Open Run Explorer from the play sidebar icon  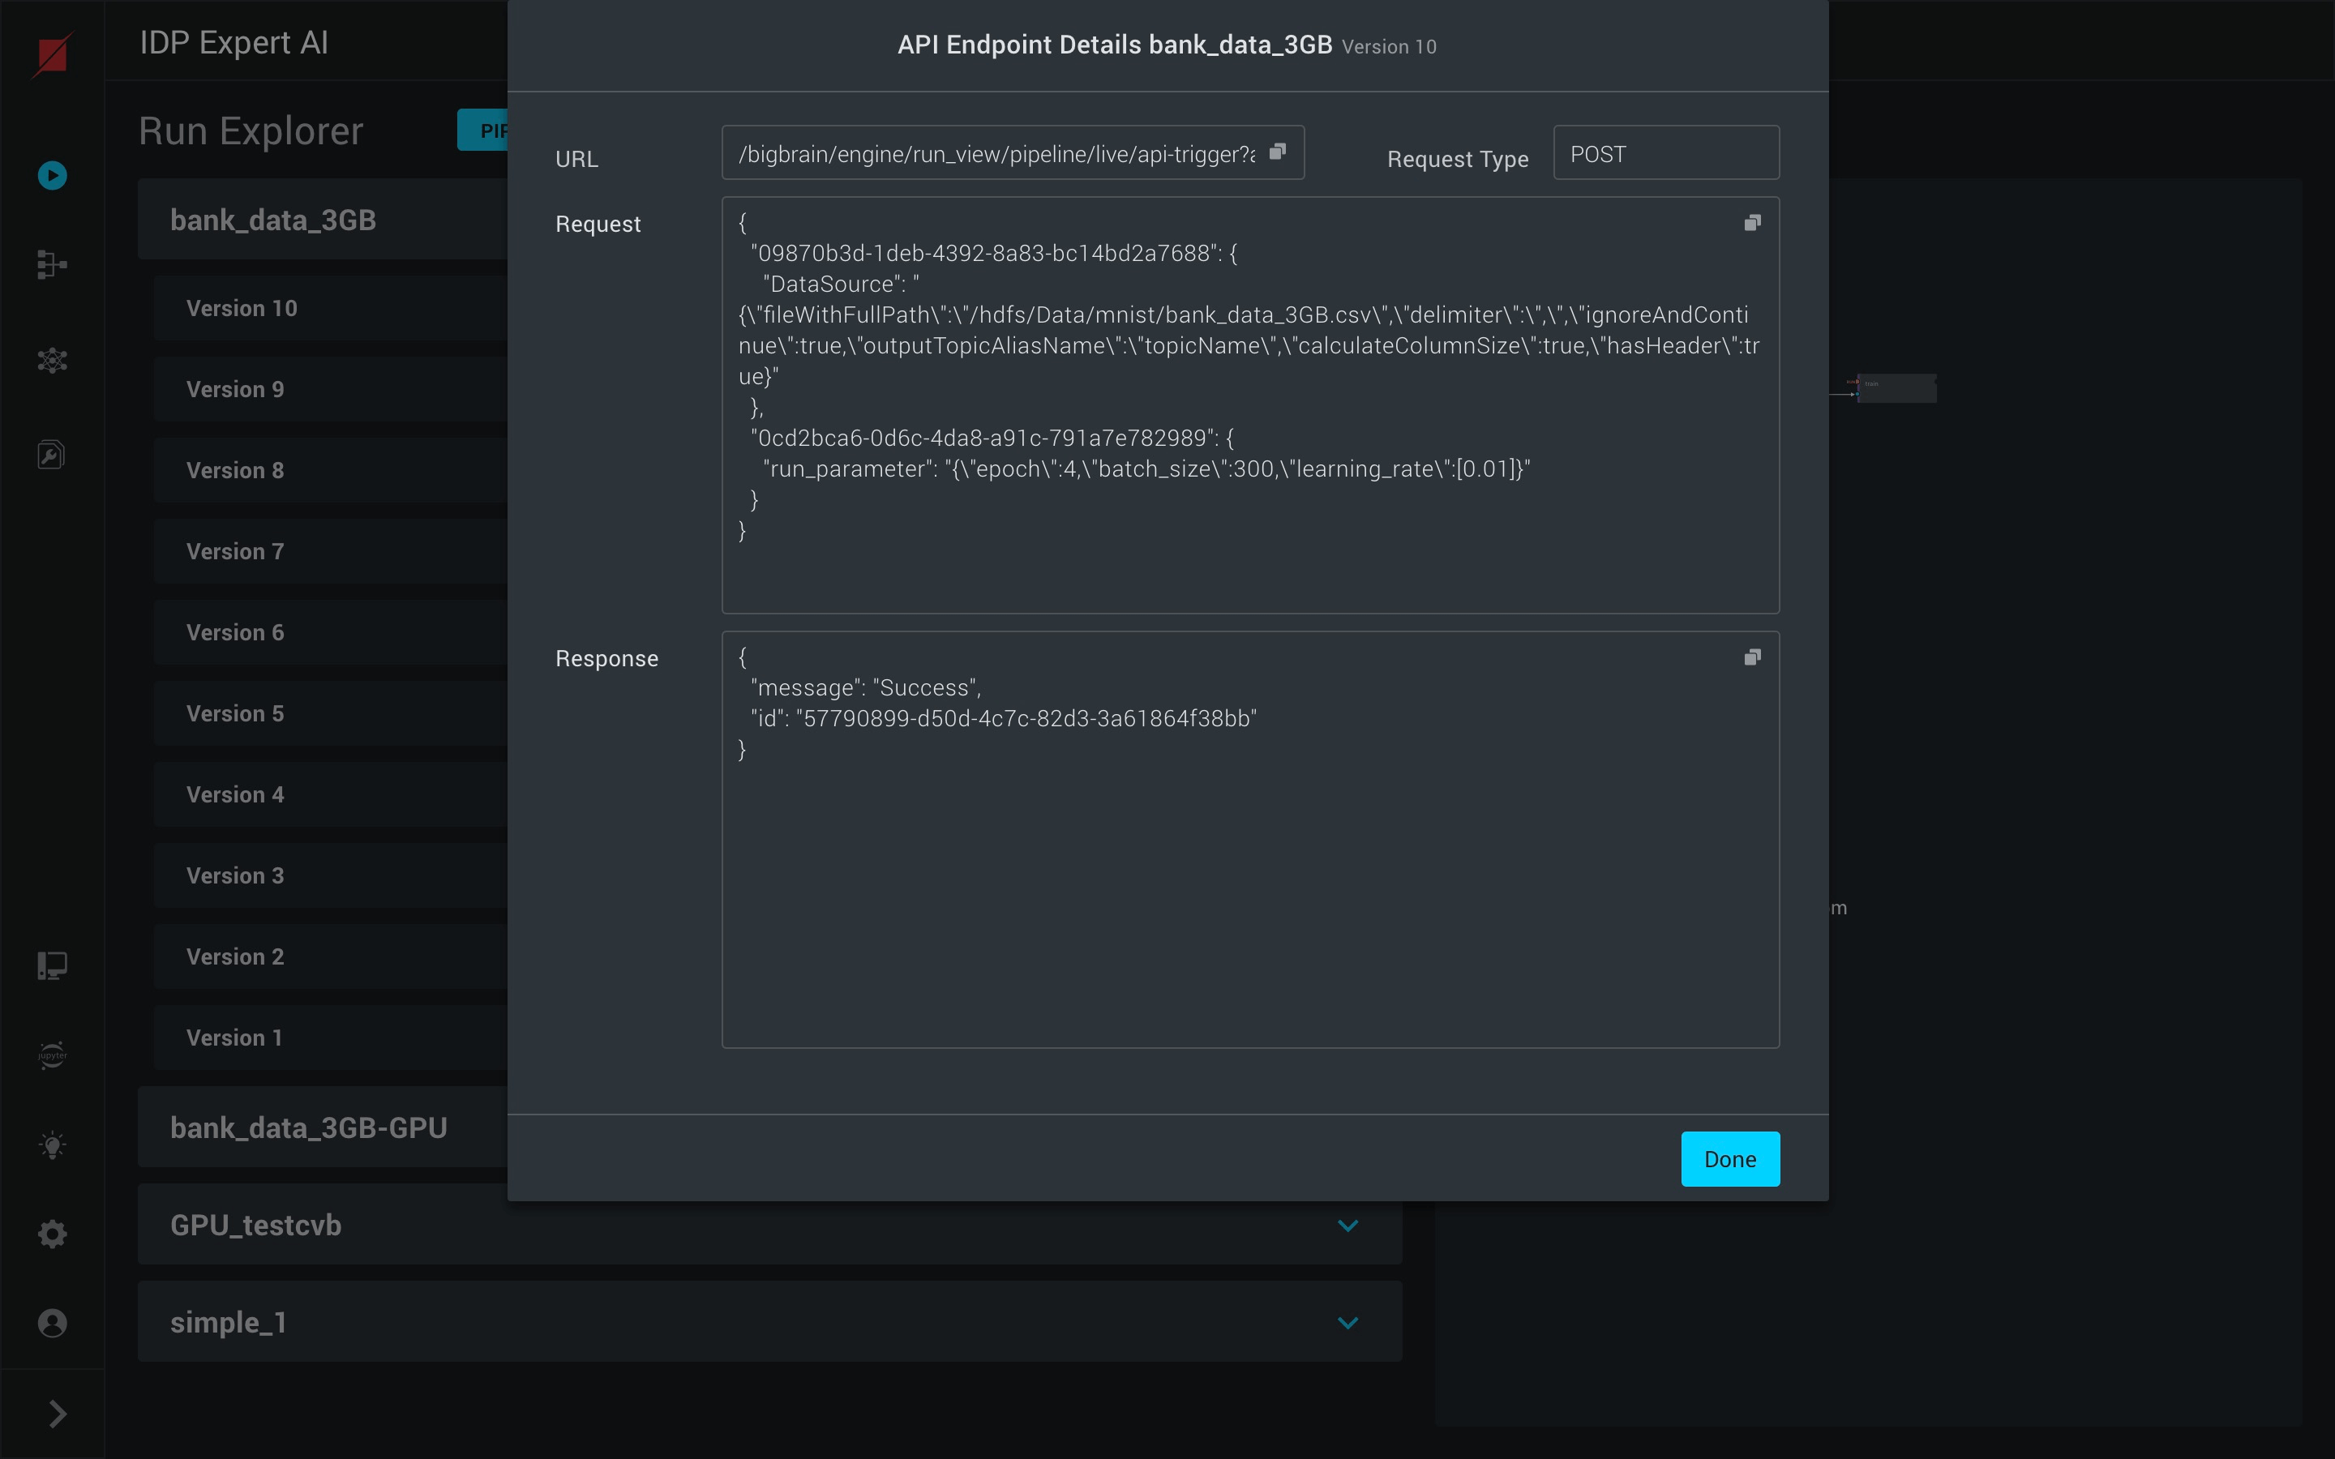(x=52, y=176)
